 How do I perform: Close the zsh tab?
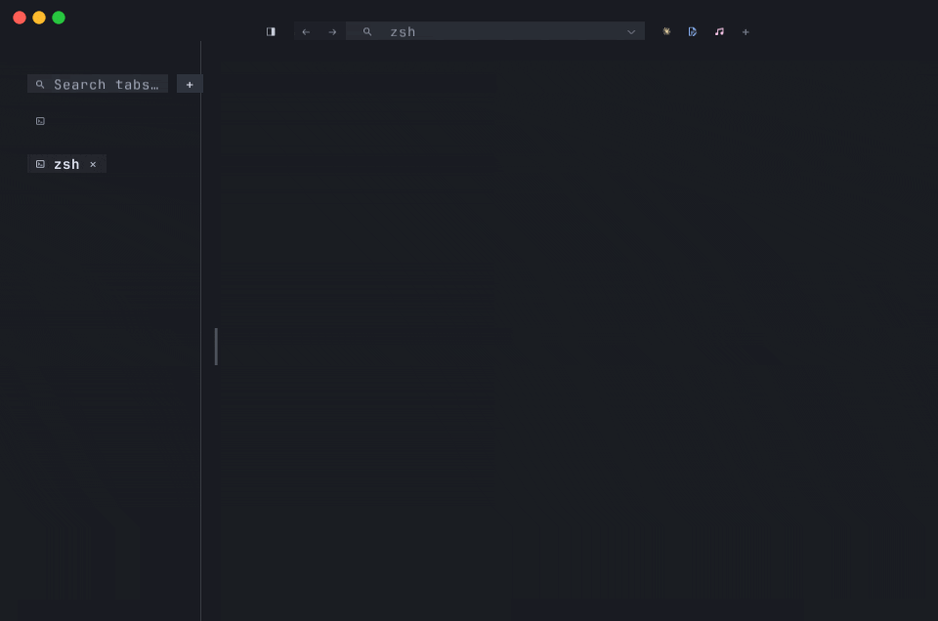click(94, 164)
